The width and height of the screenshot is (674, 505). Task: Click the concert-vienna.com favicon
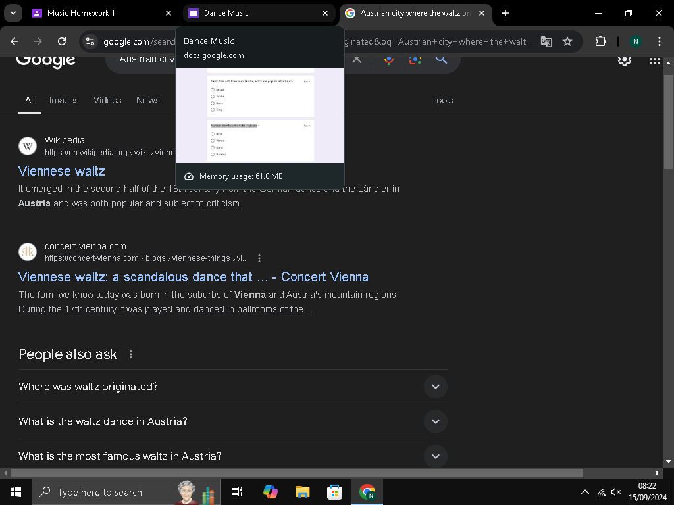(x=28, y=252)
